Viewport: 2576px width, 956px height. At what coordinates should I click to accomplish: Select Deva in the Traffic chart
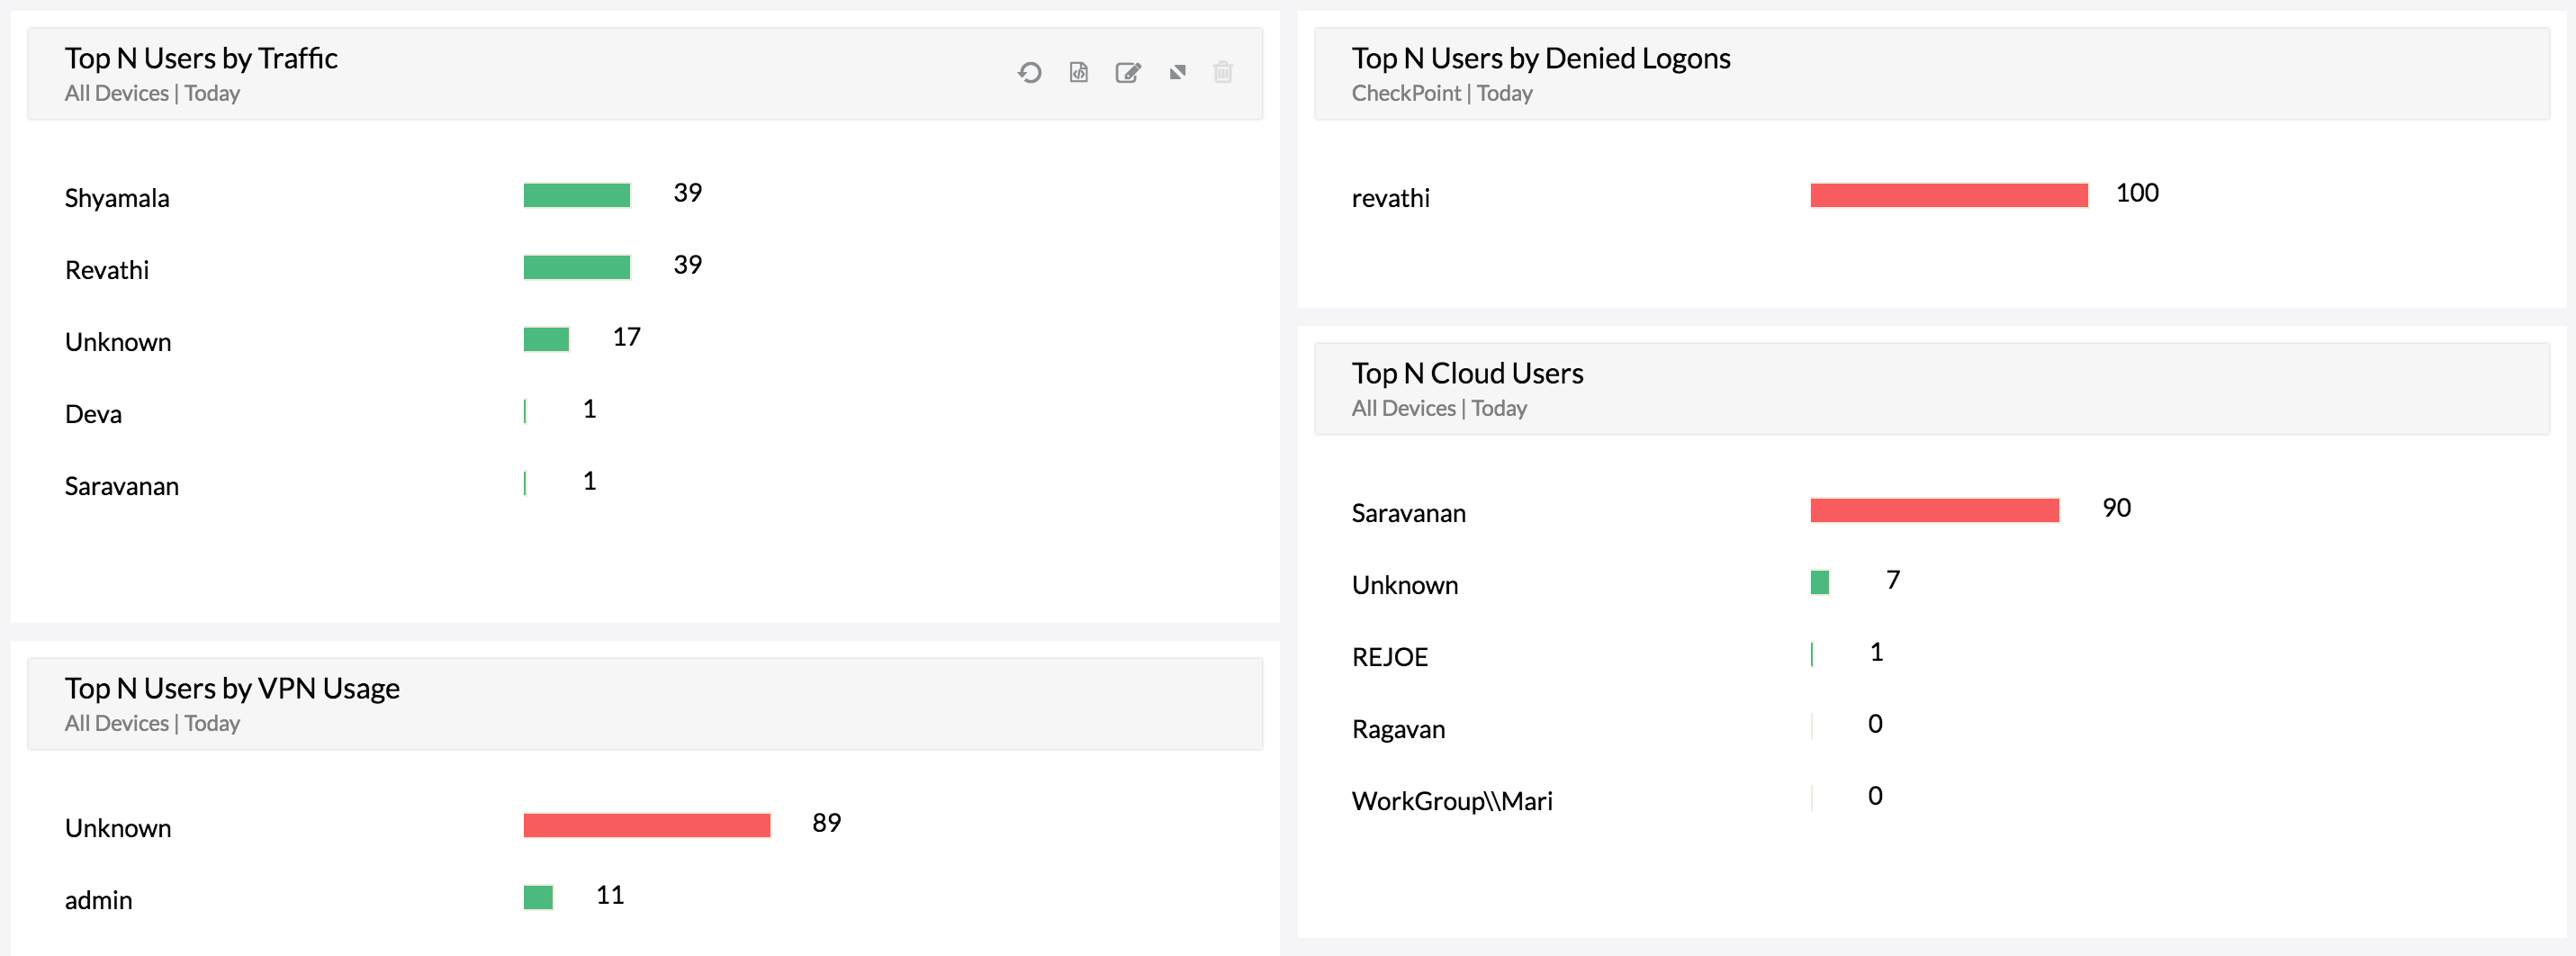[x=93, y=413]
